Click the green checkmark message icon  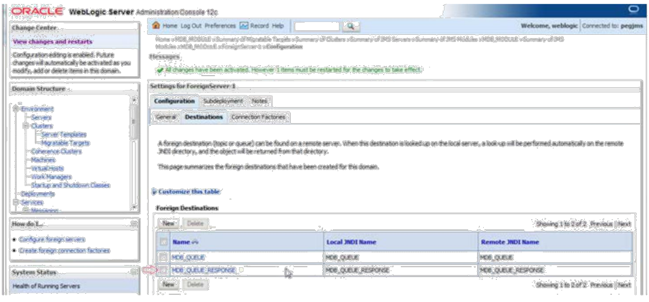coord(159,70)
